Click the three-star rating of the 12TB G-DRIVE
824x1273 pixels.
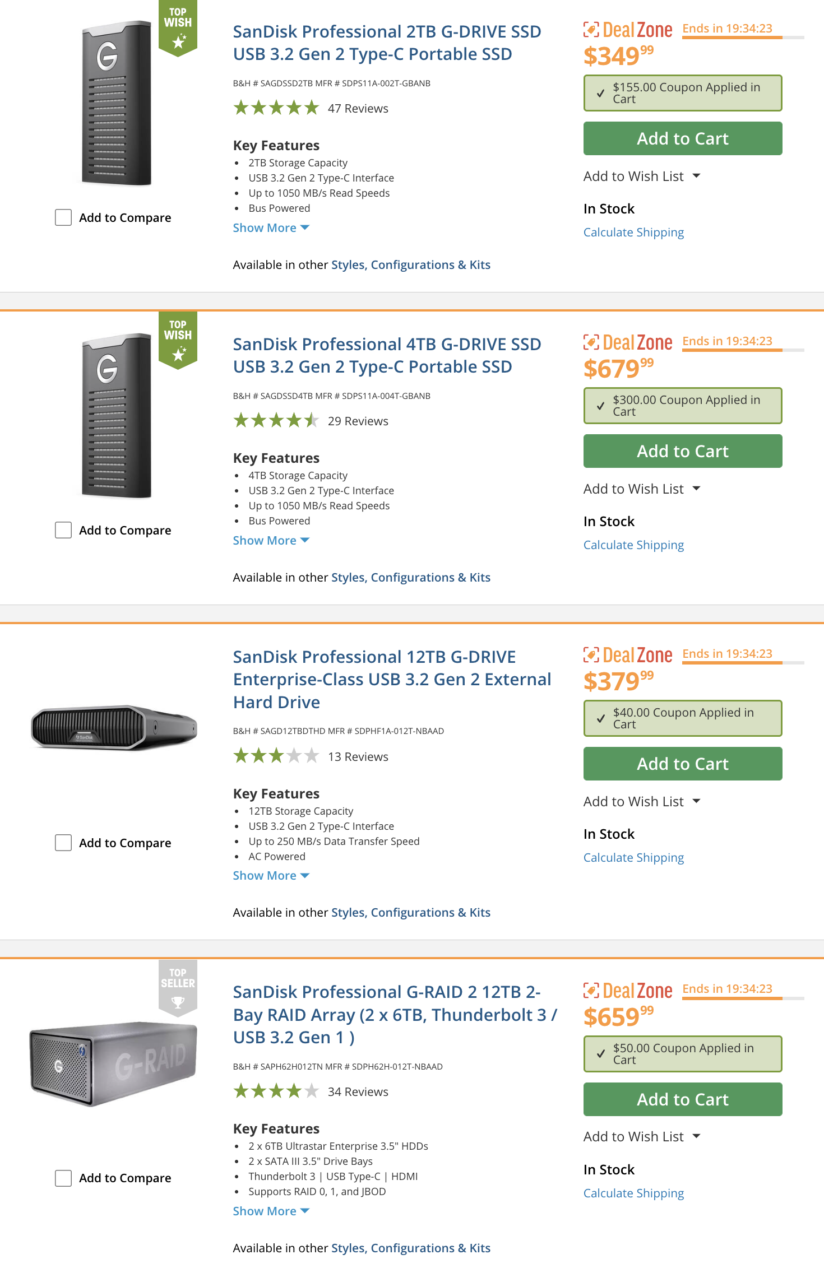[276, 756]
